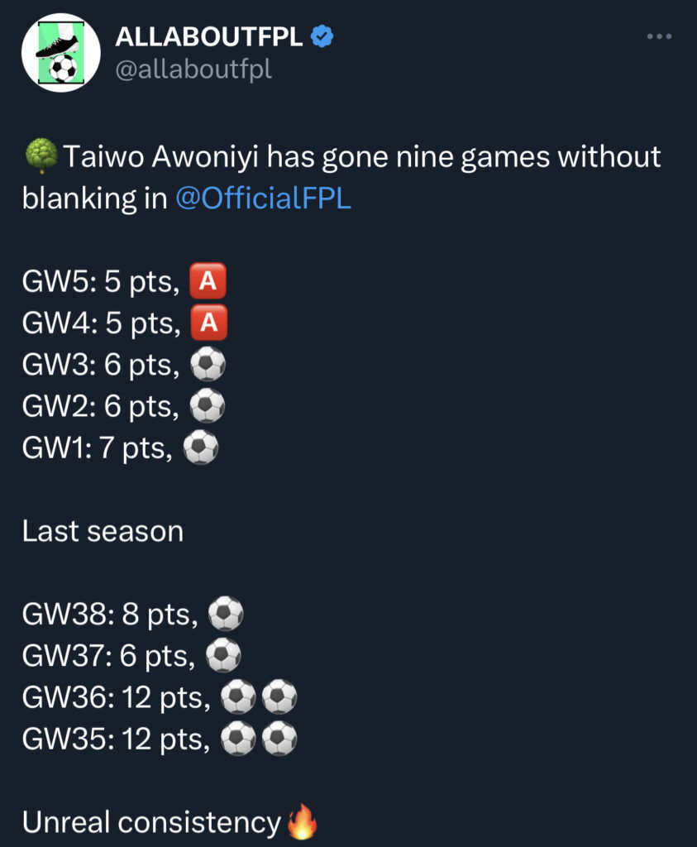The height and width of the screenshot is (847, 697).
Task: Click the soccer ball on GW3 line
Action: [207, 366]
